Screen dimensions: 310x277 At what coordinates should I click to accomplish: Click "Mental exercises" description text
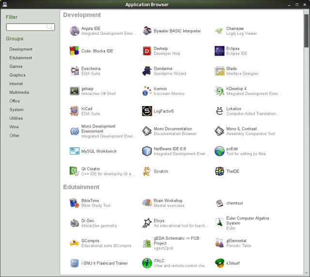click(x=169, y=206)
